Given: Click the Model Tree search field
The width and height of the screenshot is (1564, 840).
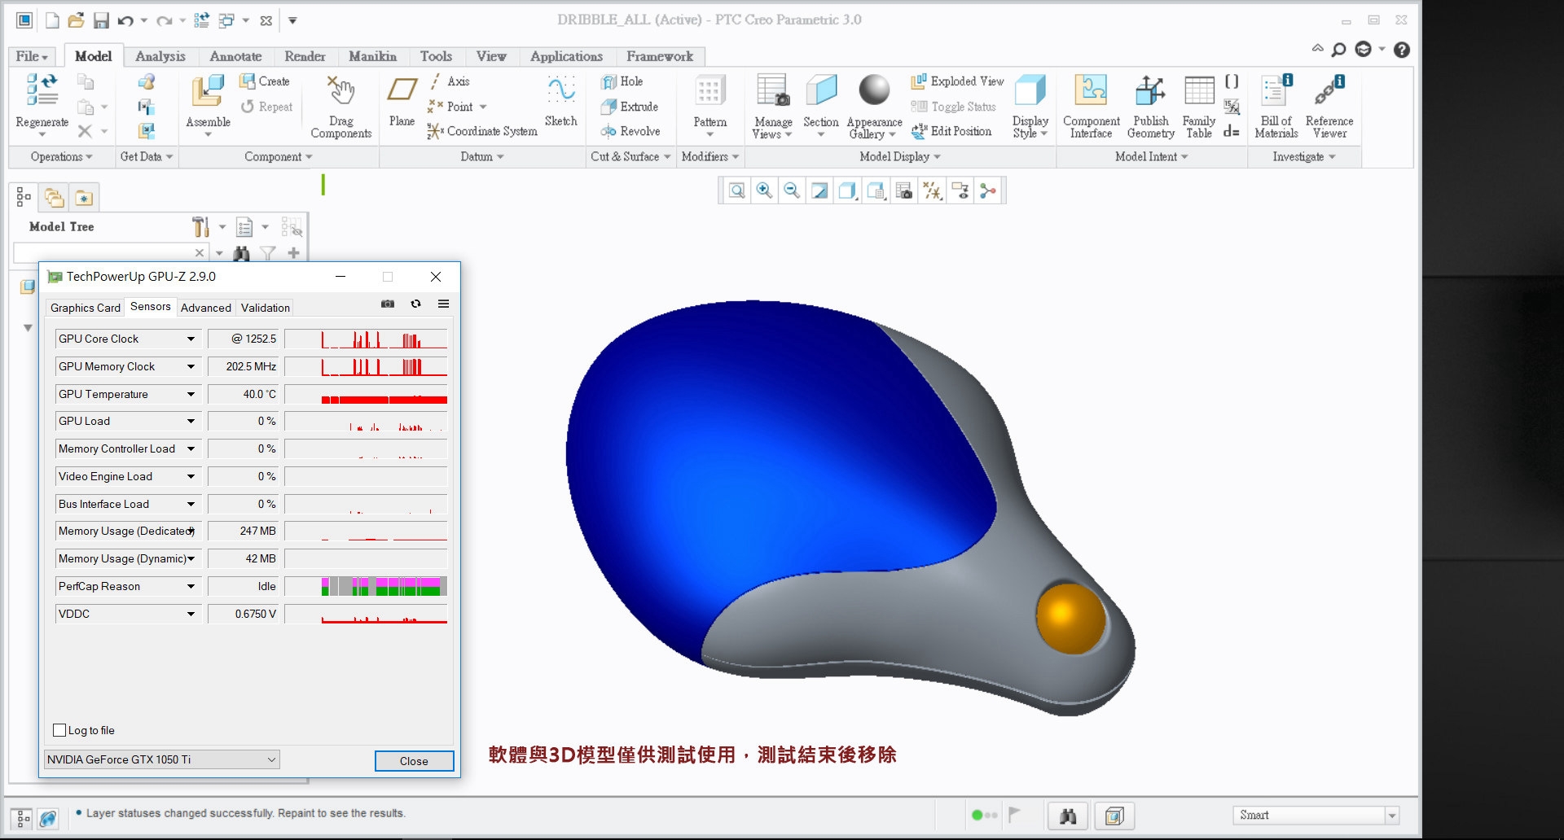Looking at the screenshot, I should point(103,252).
